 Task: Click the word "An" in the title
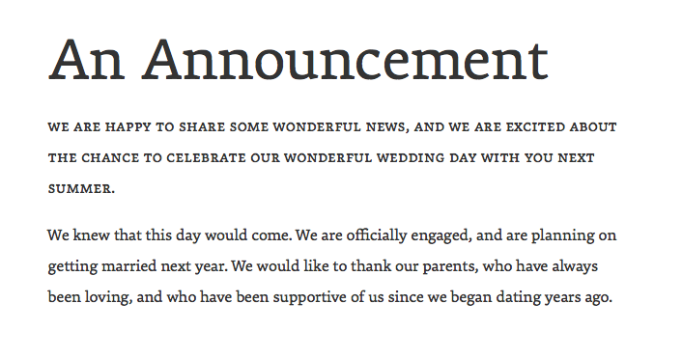point(87,60)
